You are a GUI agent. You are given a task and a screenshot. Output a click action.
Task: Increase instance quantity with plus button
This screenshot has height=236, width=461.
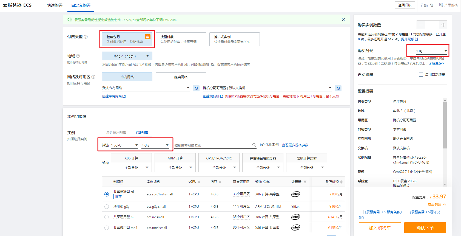(x=443, y=25)
